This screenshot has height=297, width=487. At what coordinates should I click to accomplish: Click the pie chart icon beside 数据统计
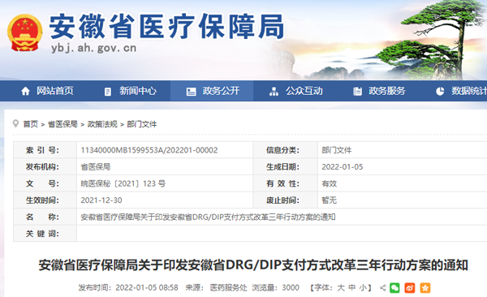[x=440, y=92]
